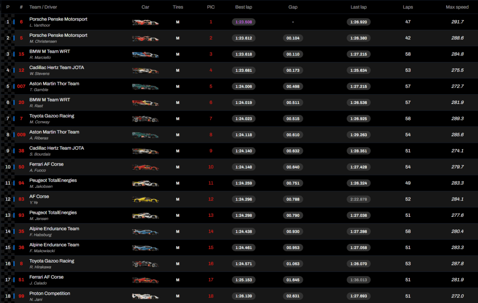
Task: Click last lap 1:29.263 badge
Action: pyautogui.click(x=358, y=135)
